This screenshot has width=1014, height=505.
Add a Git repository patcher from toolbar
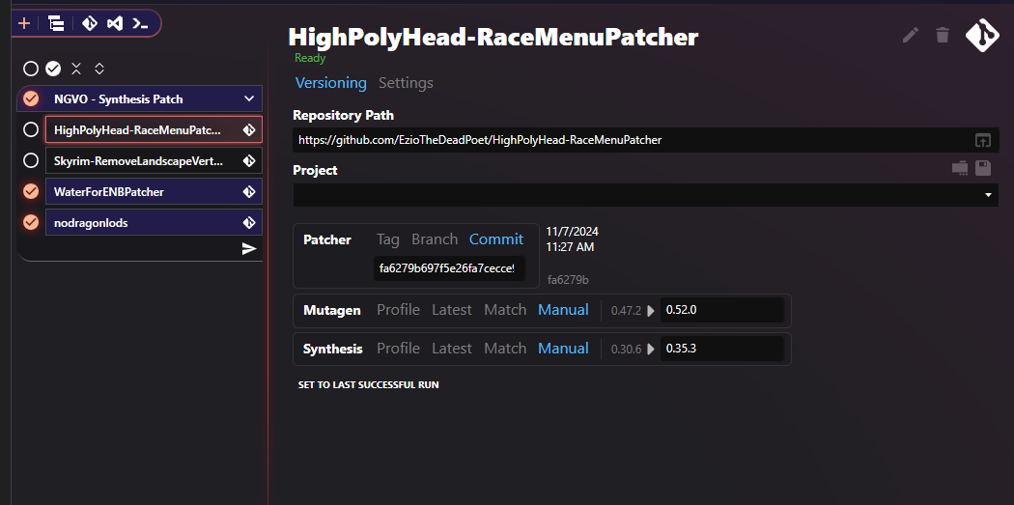89,24
